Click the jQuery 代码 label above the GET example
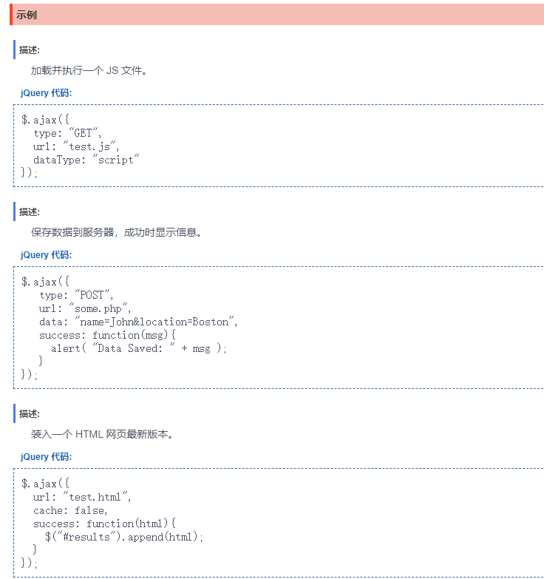Viewport: 544px width, 579px height. coord(47,93)
